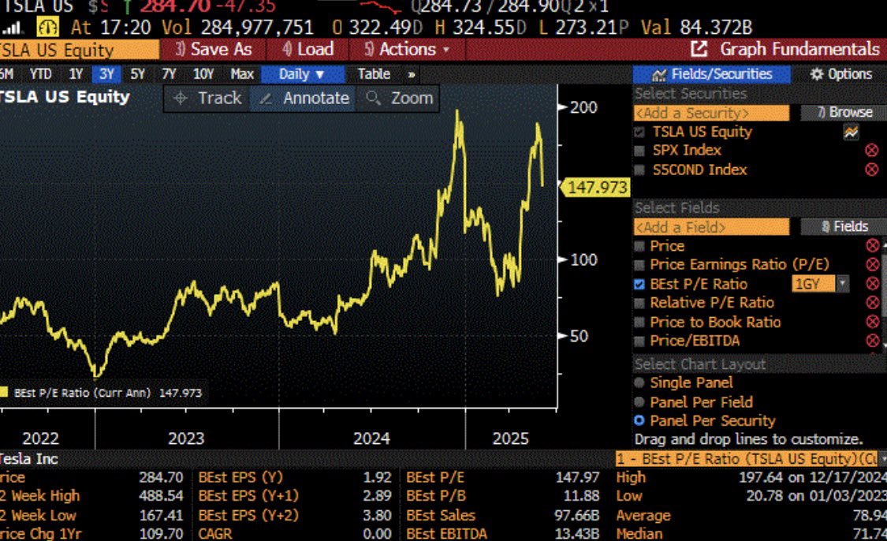Select the 1Y range tab
The width and height of the screenshot is (887, 541).
click(76, 74)
